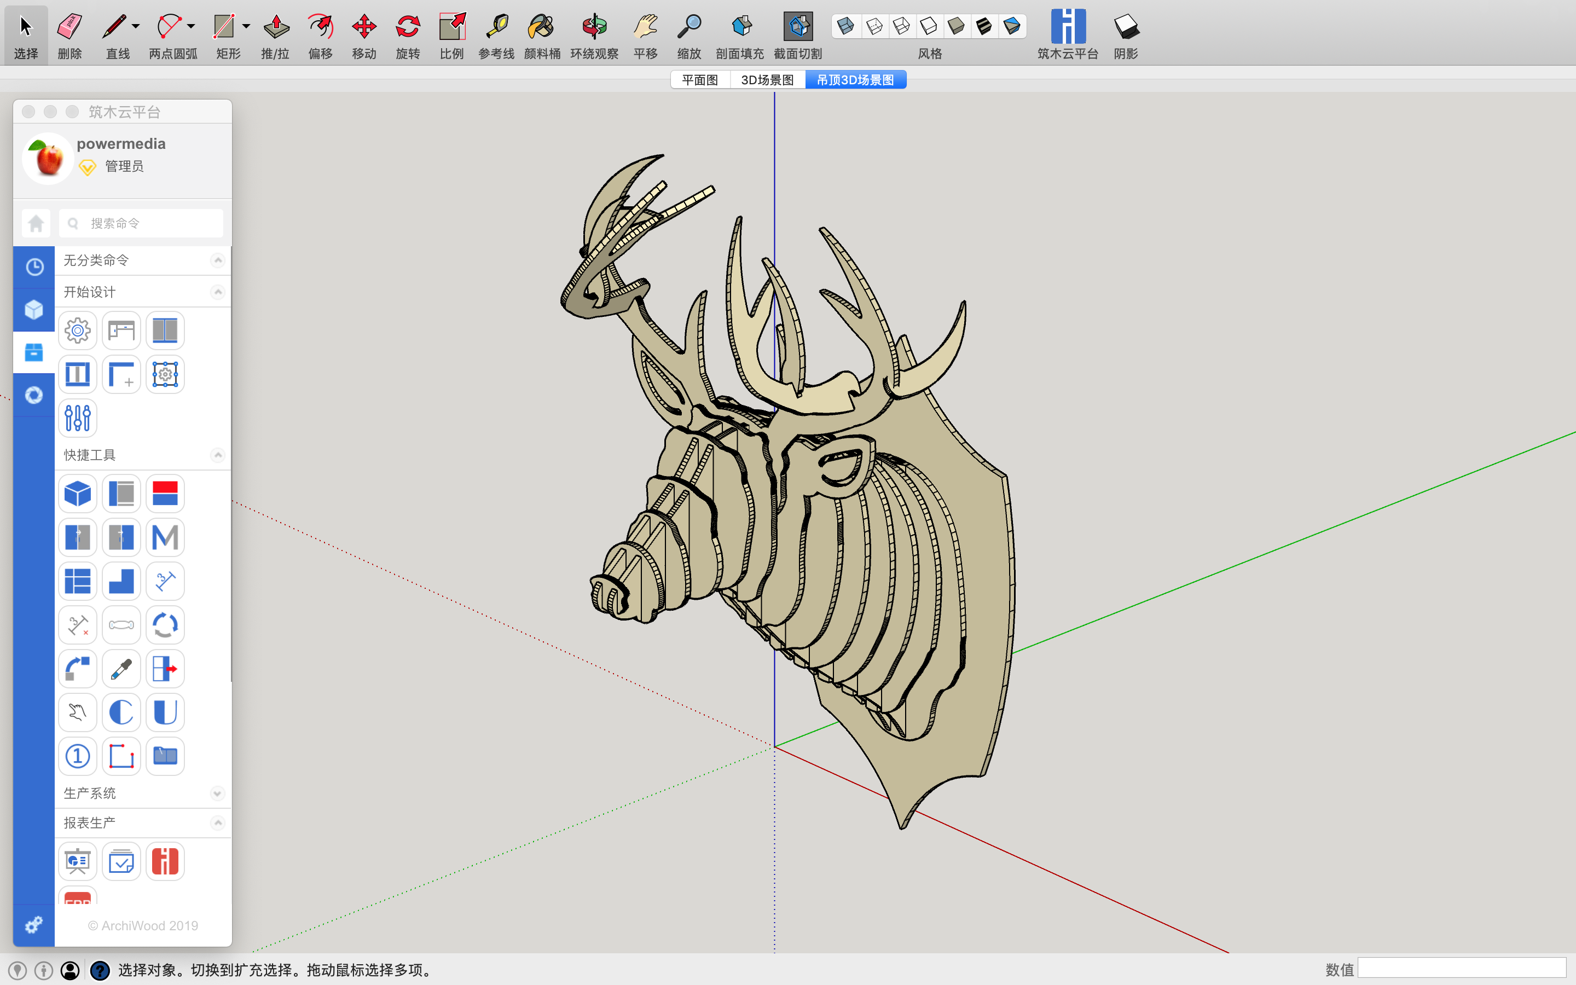Open the cabinet box sidebar tab
Screen dimensions: 1576x985
[x=34, y=352]
